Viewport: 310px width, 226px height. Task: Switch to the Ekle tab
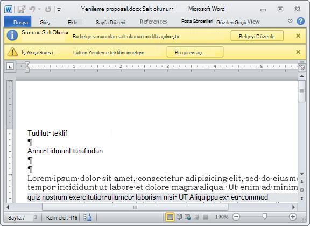click(73, 22)
